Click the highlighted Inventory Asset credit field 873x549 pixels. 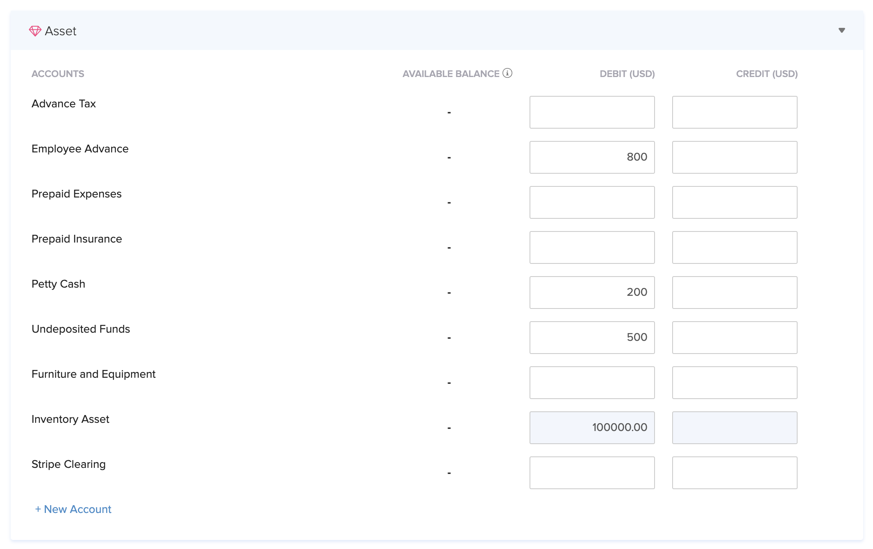(x=734, y=427)
